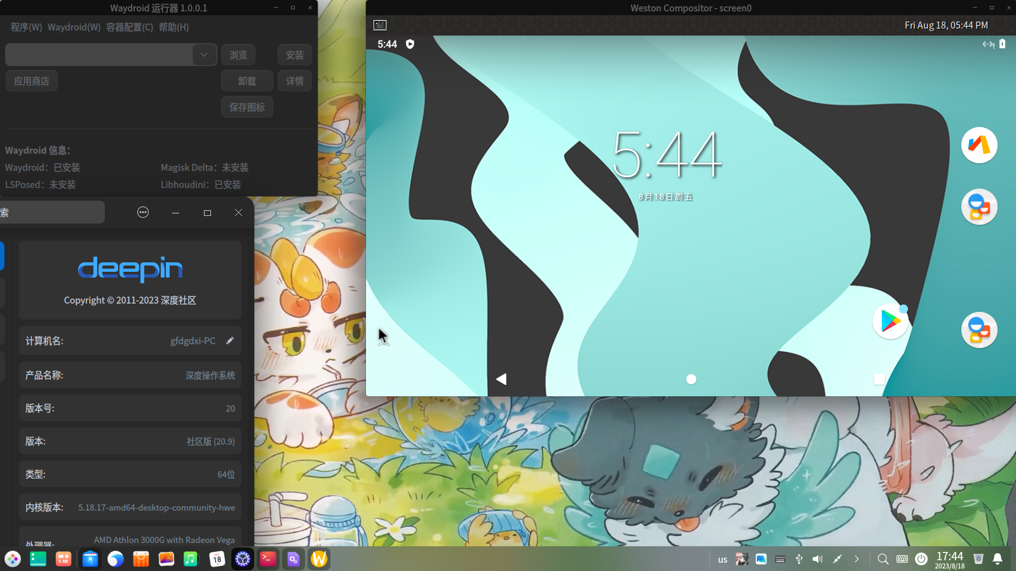Open the album image viewer in dock
The height and width of the screenshot is (571, 1016).
tap(166, 559)
